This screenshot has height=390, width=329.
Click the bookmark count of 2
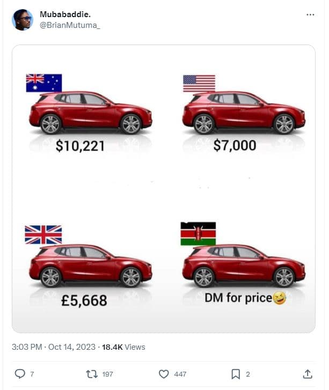248,374
